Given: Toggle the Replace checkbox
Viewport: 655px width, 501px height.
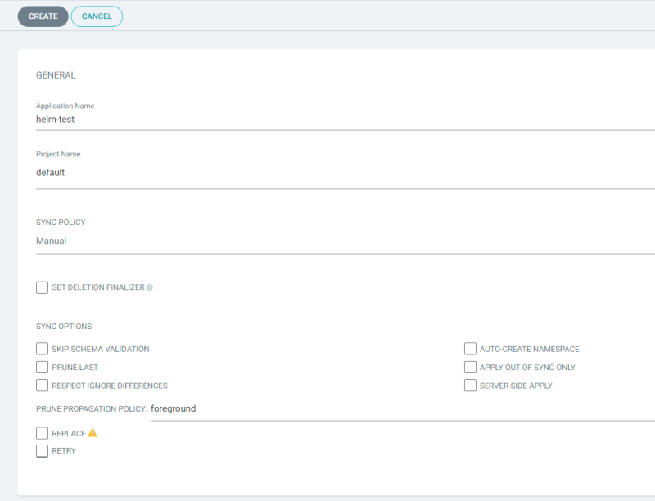Looking at the screenshot, I should 43,433.
